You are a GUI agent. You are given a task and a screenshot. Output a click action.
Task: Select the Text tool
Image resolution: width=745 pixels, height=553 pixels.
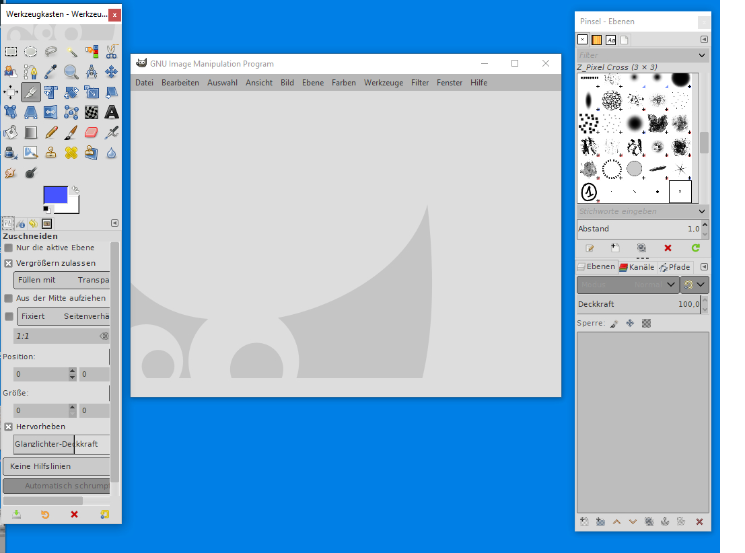pos(111,112)
